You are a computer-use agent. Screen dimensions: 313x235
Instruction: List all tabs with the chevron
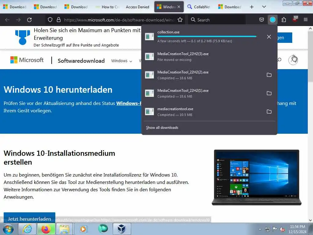[x=264, y=7]
